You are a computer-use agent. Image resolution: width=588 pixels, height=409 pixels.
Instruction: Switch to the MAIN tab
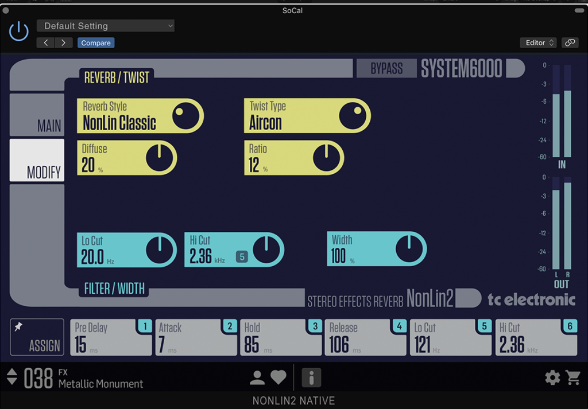pos(37,115)
